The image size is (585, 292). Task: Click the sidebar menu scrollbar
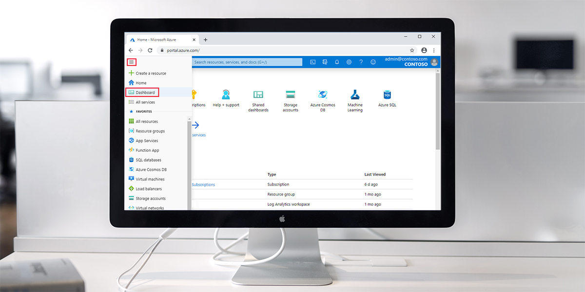189,161
